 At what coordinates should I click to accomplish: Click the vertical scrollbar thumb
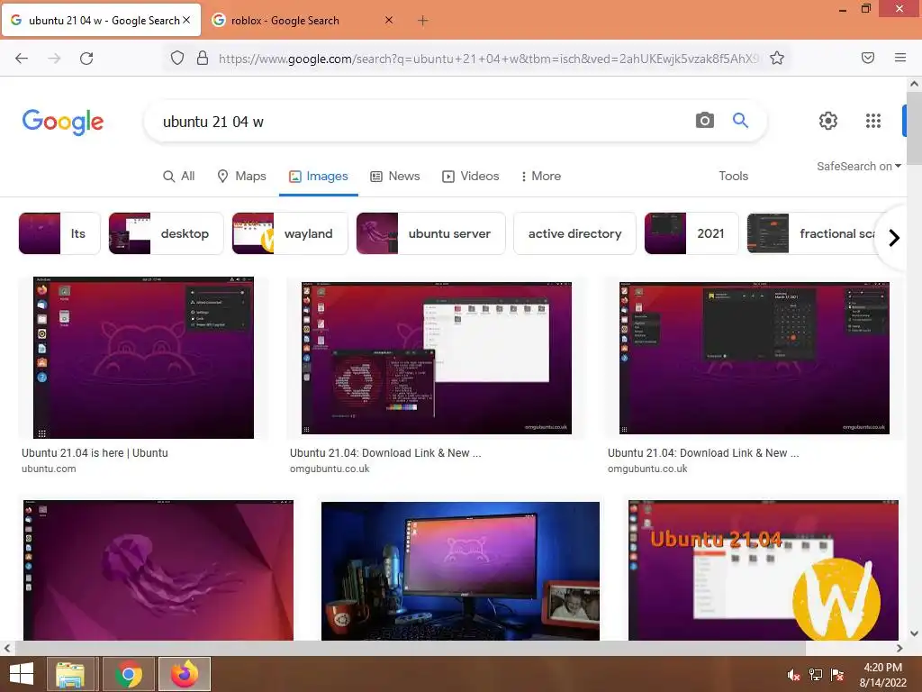click(x=914, y=128)
